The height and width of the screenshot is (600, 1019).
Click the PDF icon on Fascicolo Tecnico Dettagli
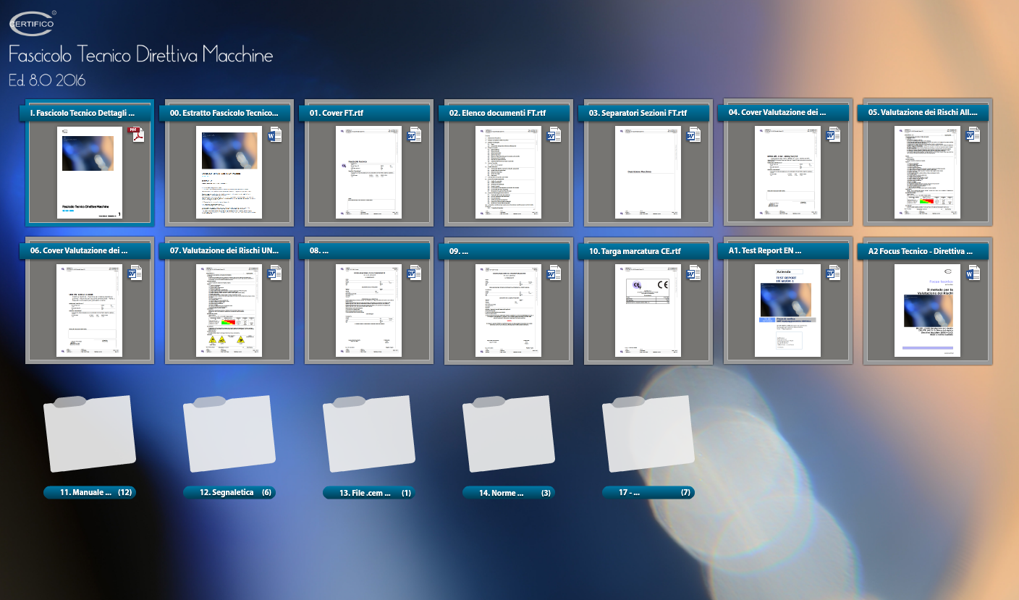click(137, 135)
